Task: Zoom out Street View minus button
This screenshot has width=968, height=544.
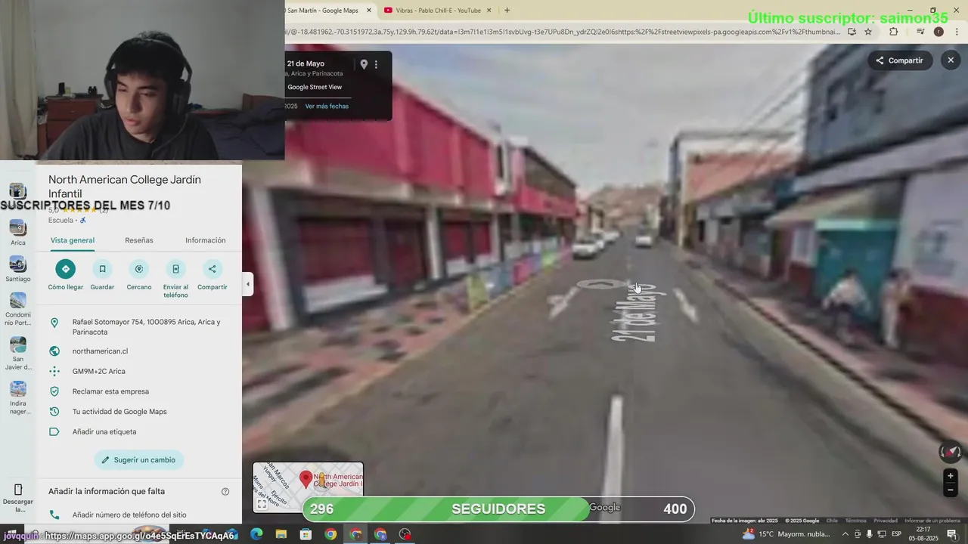Action: coord(951,490)
